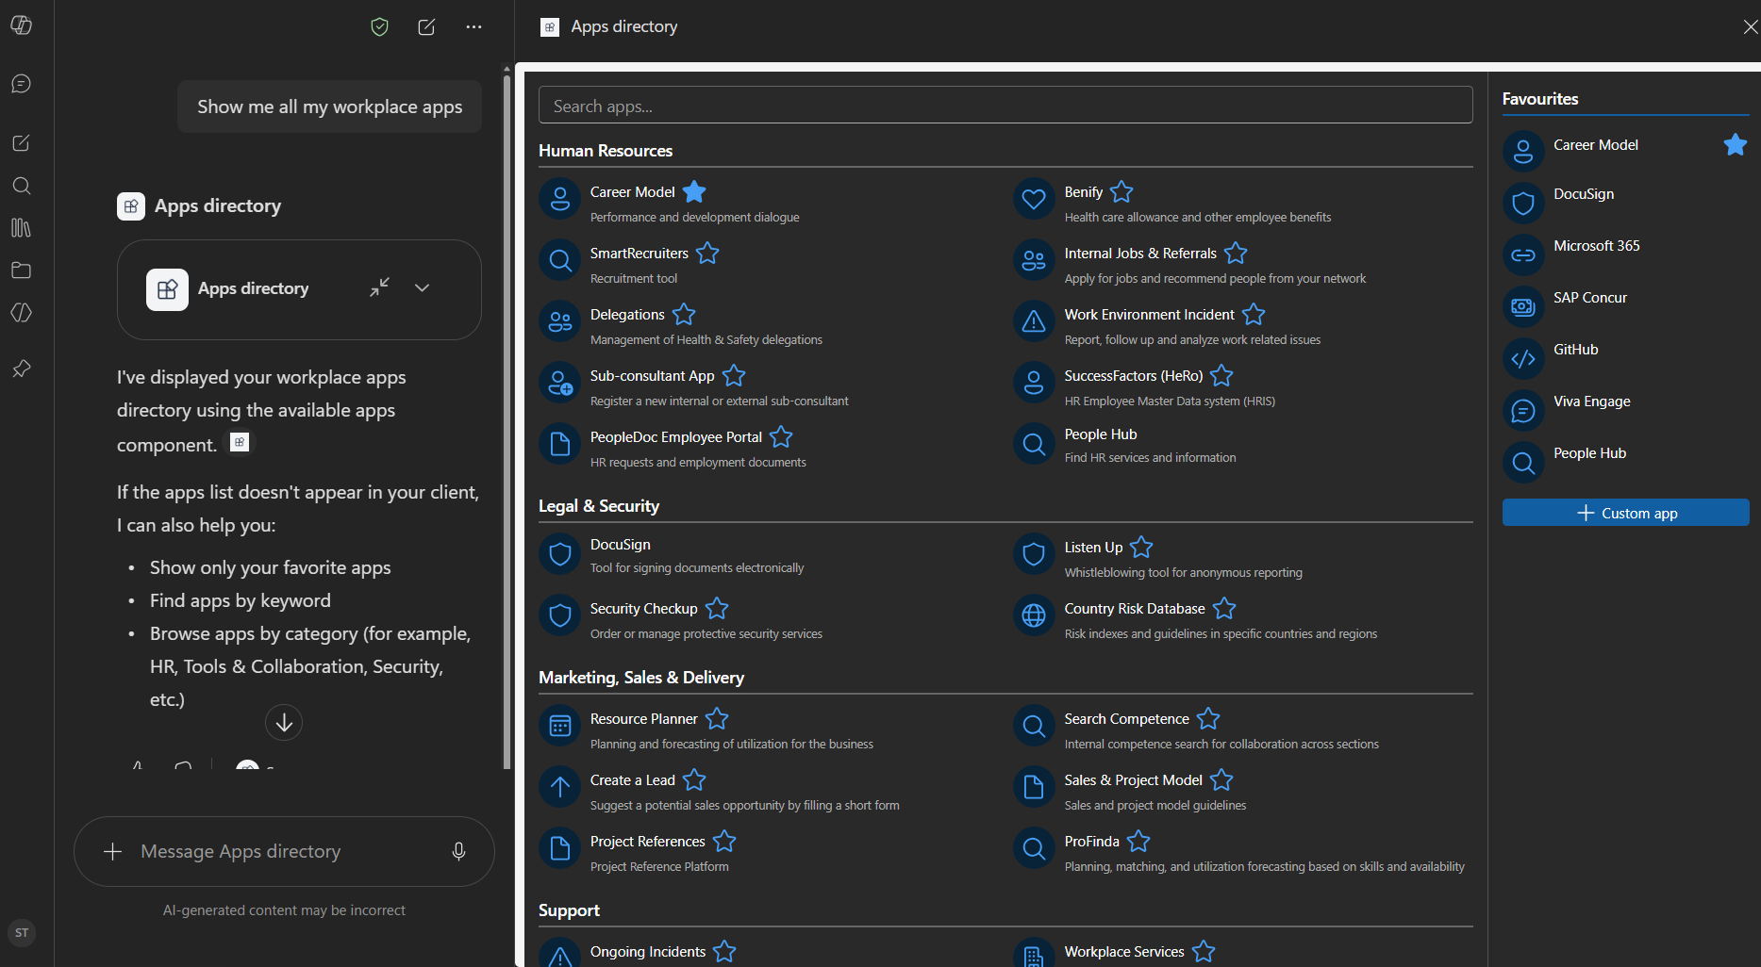Screen dimensions: 1761x967
Task: Click the plus attach icon in message box
Action: [x=112, y=851]
